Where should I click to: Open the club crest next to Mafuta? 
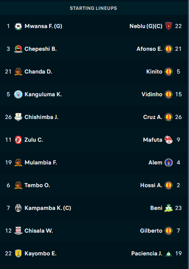tap(169, 140)
